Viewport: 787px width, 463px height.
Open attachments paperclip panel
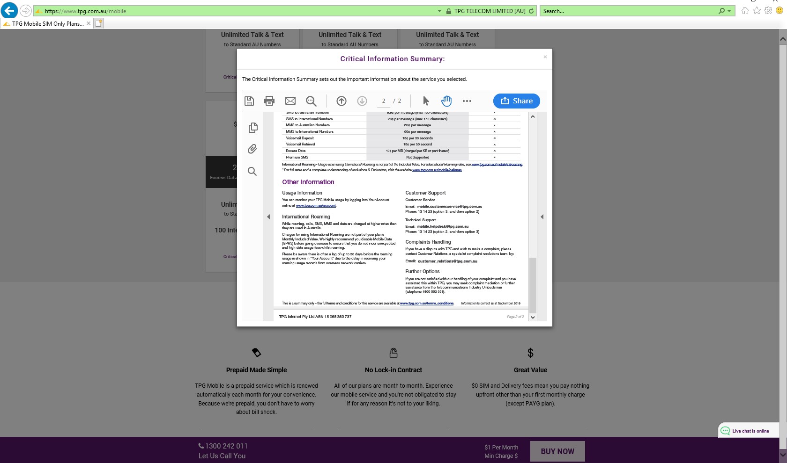(252, 149)
